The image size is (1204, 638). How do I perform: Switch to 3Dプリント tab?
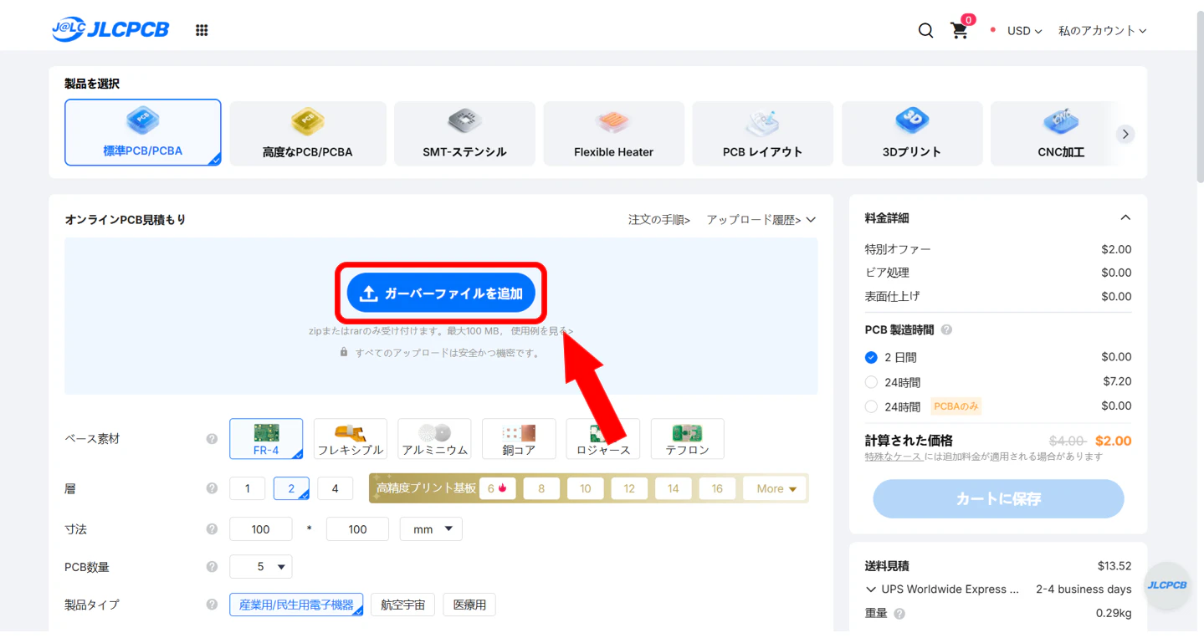tap(912, 134)
